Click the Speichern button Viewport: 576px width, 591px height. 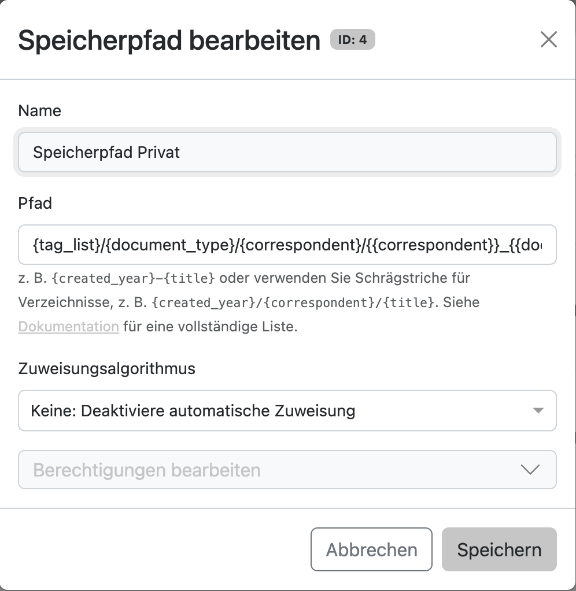[499, 549]
